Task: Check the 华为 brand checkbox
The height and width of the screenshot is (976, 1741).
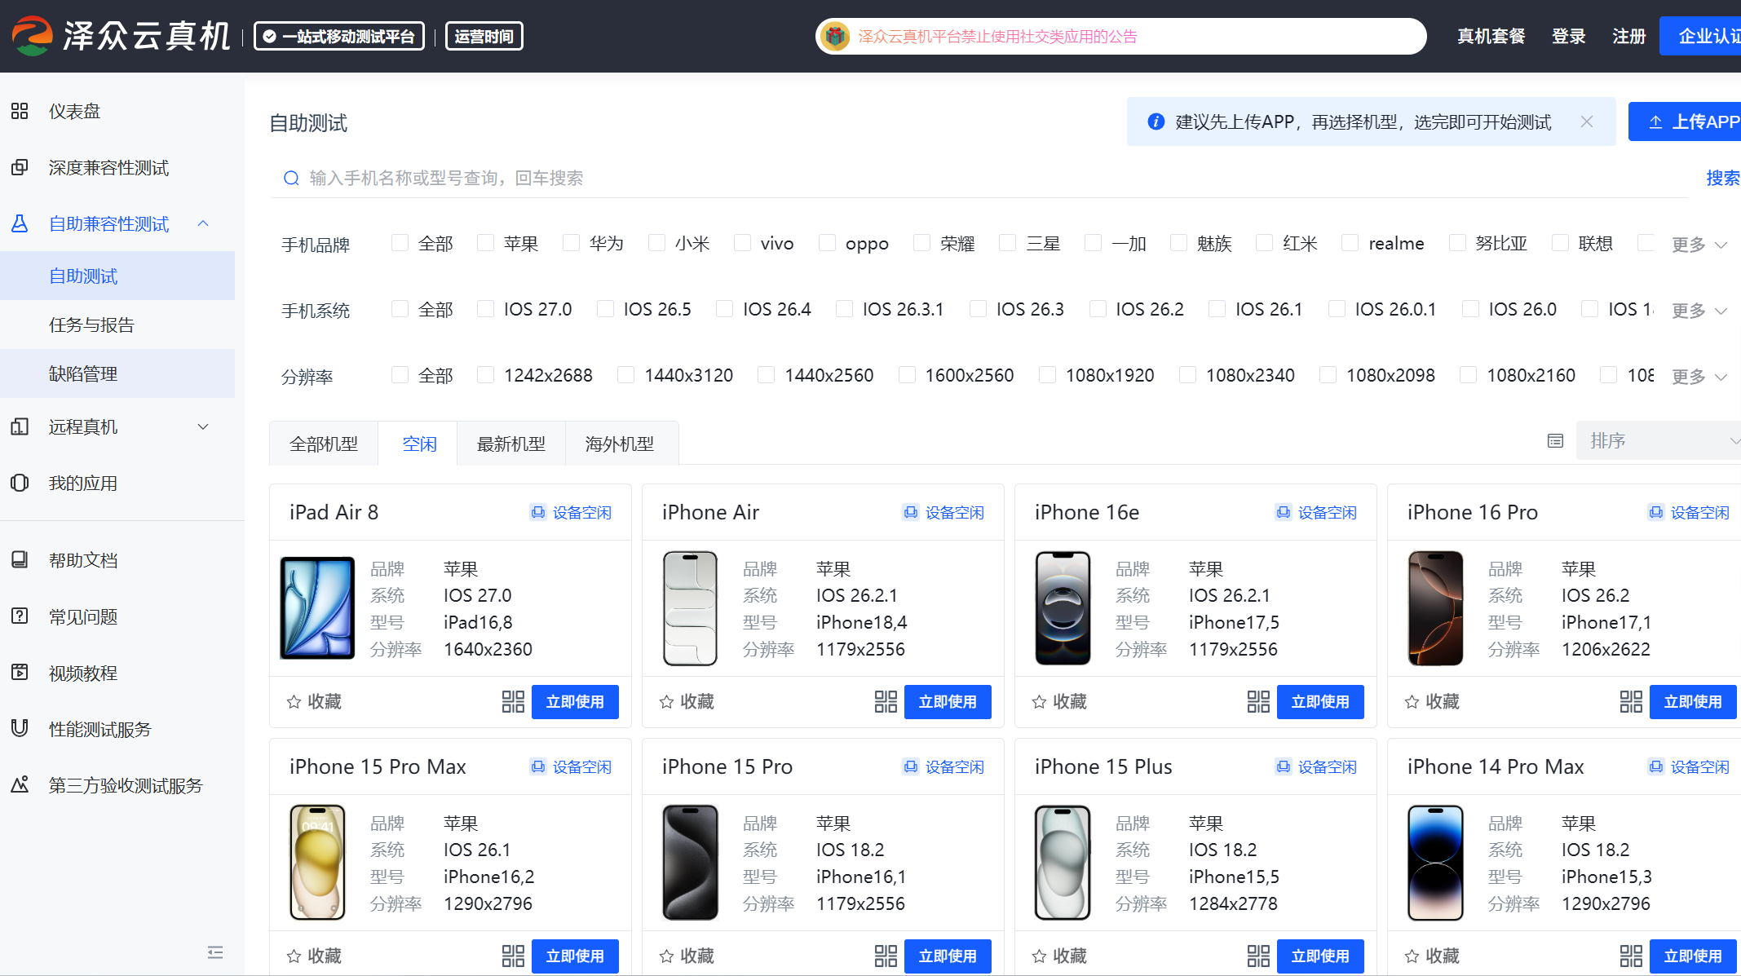Action: pyautogui.click(x=572, y=243)
